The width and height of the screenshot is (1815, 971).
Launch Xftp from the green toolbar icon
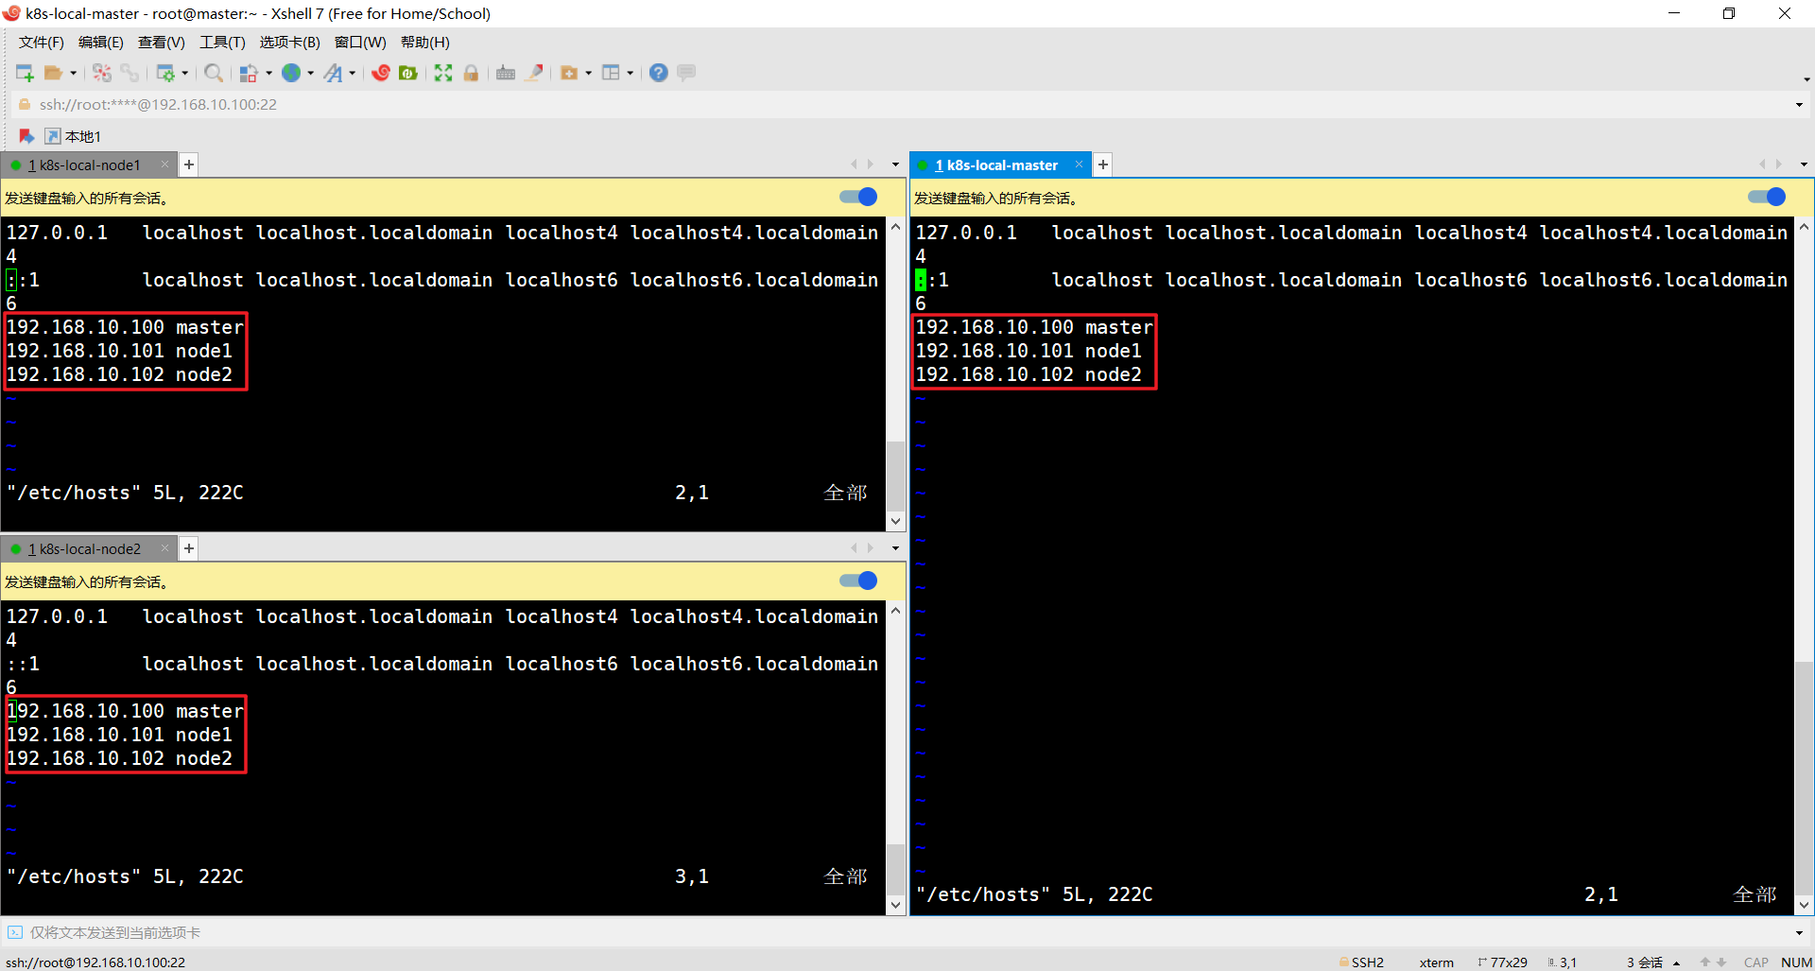point(408,73)
